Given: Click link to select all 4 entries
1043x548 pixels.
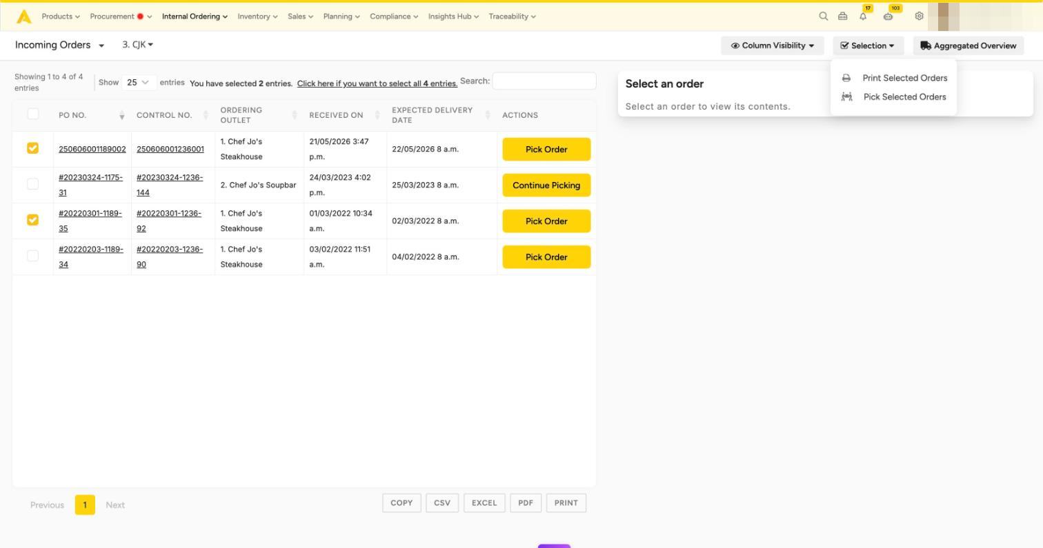Looking at the screenshot, I should (x=377, y=83).
